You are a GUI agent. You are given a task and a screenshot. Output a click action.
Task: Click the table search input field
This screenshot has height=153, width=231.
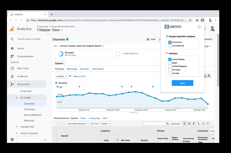pos(154,124)
